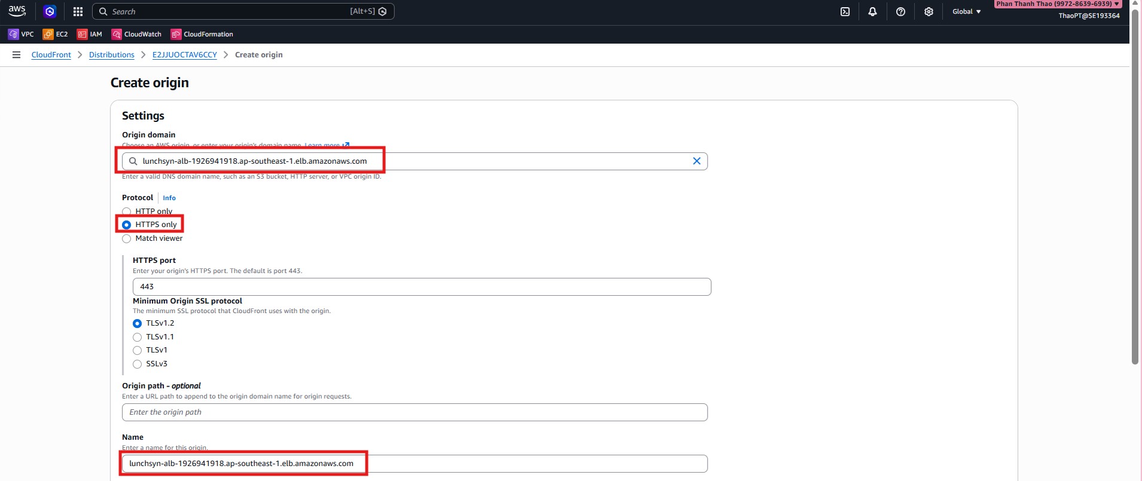1142x481 pixels.
Task: Click the HTTPS port field showing 443
Action: tap(422, 287)
